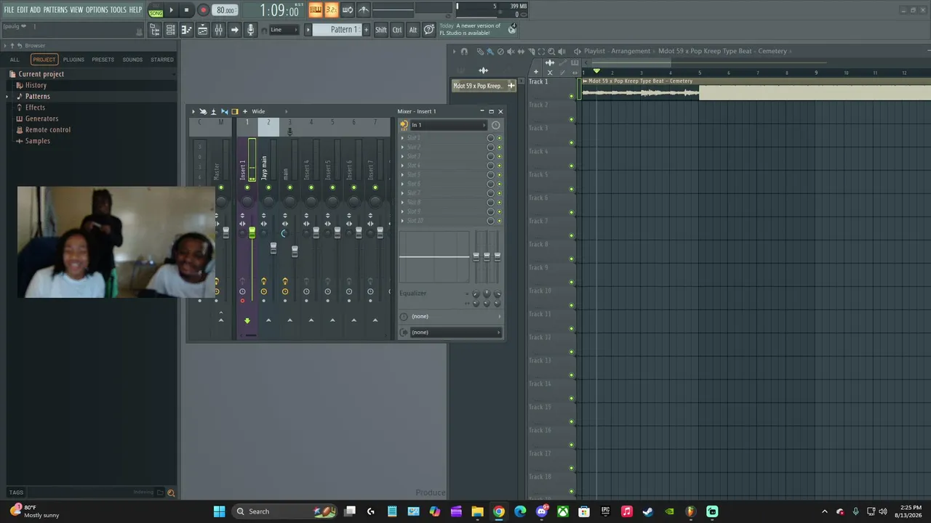The width and height of the screenshot is (931, 523).
Task: Toggle Slot 3 effect enable switch
Action: [x=499, y=156]
